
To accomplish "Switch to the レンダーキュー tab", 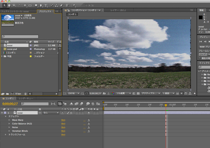I will [26, 98].
